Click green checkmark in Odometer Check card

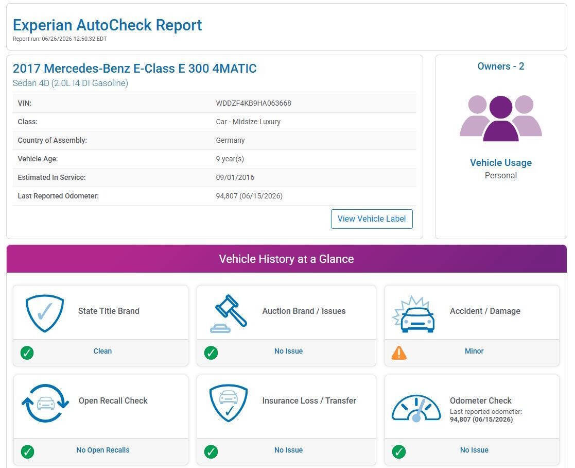point(399,452)
